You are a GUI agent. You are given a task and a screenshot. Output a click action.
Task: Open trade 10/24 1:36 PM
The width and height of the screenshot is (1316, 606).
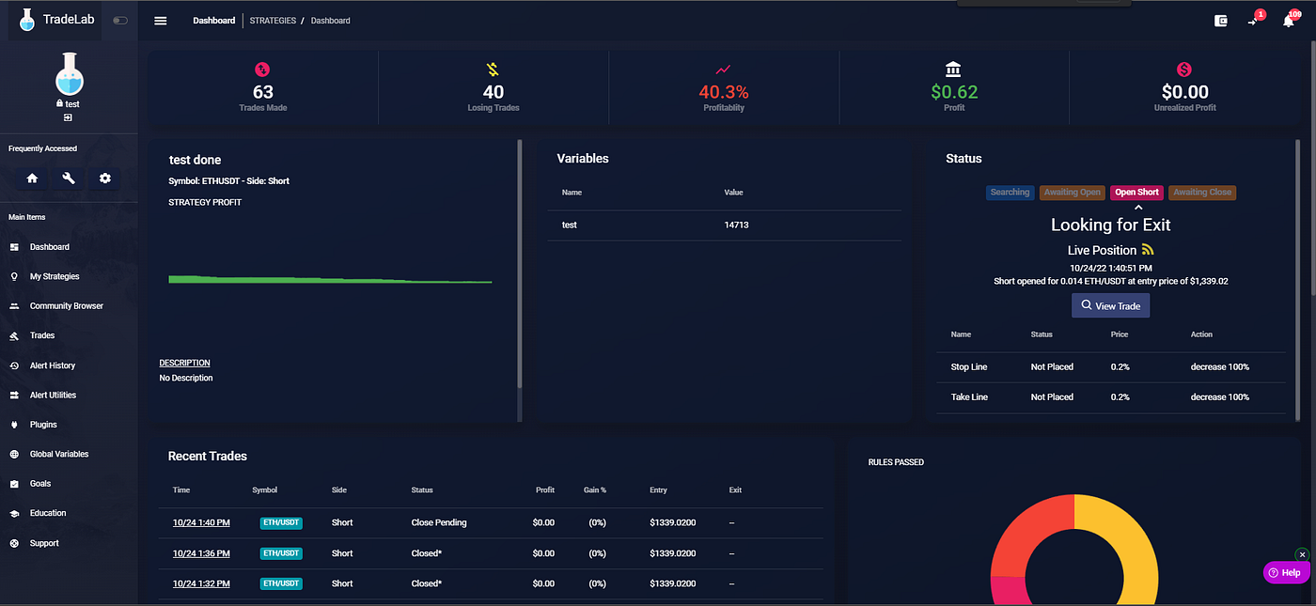click(200, 553)
